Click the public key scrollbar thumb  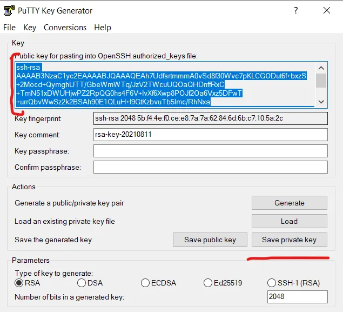point(321,81)
